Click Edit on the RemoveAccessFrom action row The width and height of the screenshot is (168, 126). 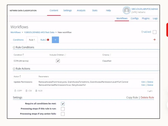click(x=143, y=82)
